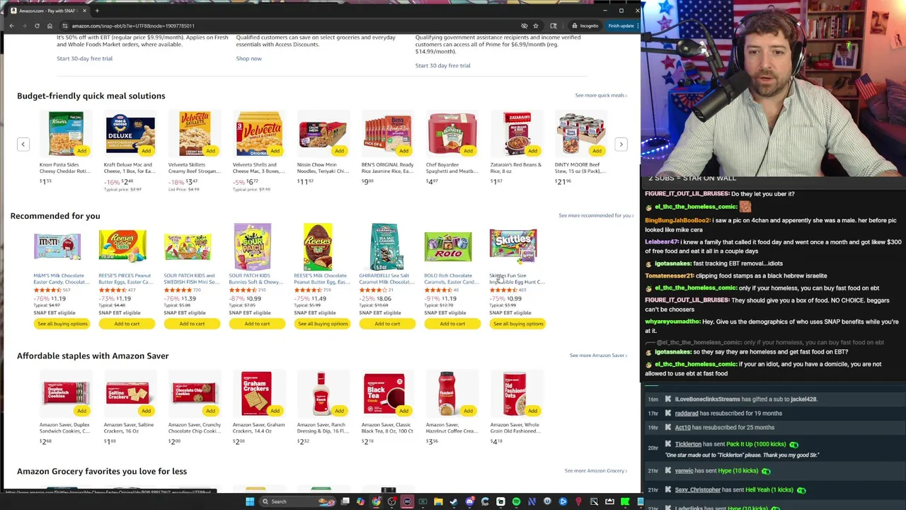Open the M&M's Milk Chocolate product image
906x510 pixels.
click(x=57, y=247)
